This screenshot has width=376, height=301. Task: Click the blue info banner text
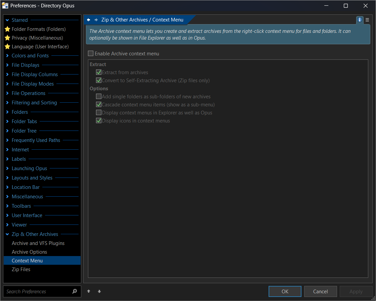coord(220,35)
